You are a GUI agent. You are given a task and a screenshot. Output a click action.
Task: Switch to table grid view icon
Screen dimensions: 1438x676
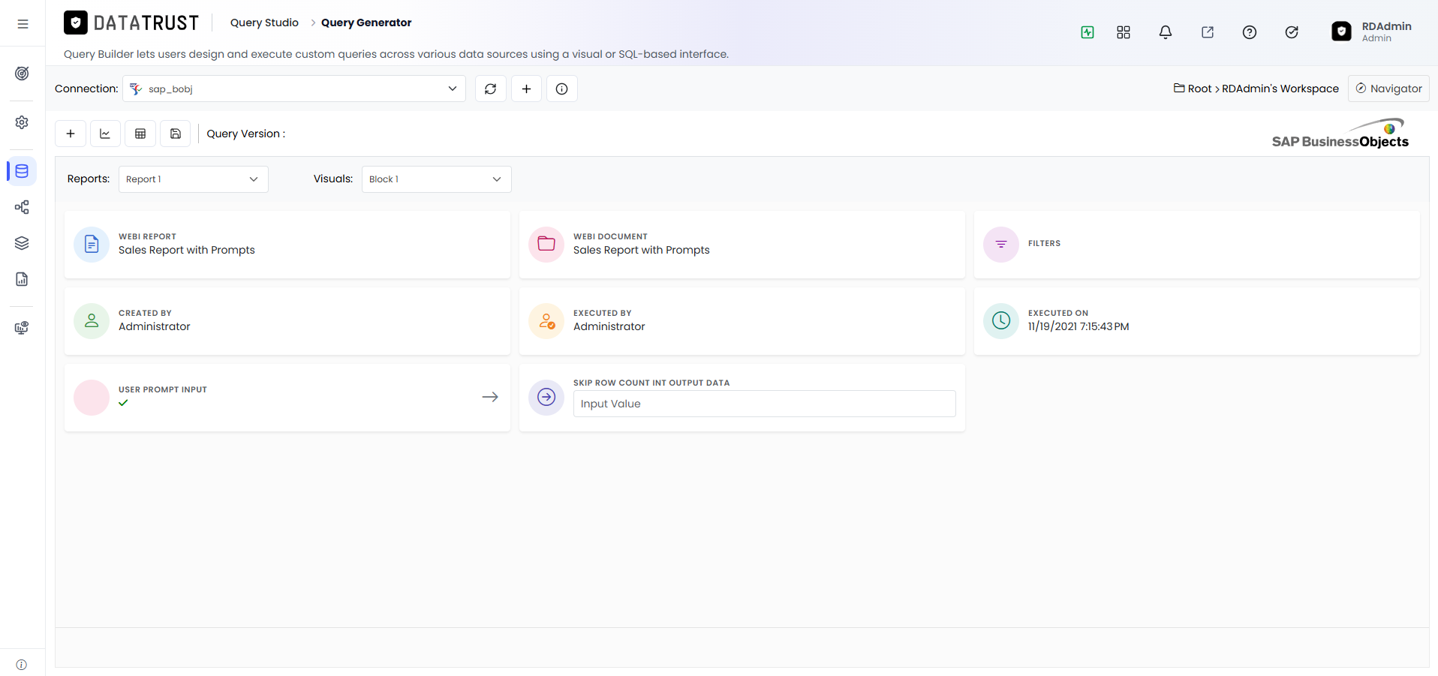(x=140, y=134)
